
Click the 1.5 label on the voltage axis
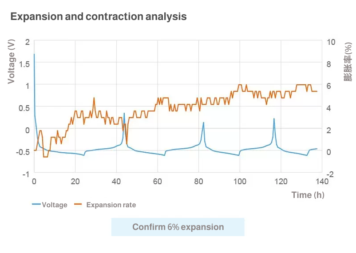point(24,64)
